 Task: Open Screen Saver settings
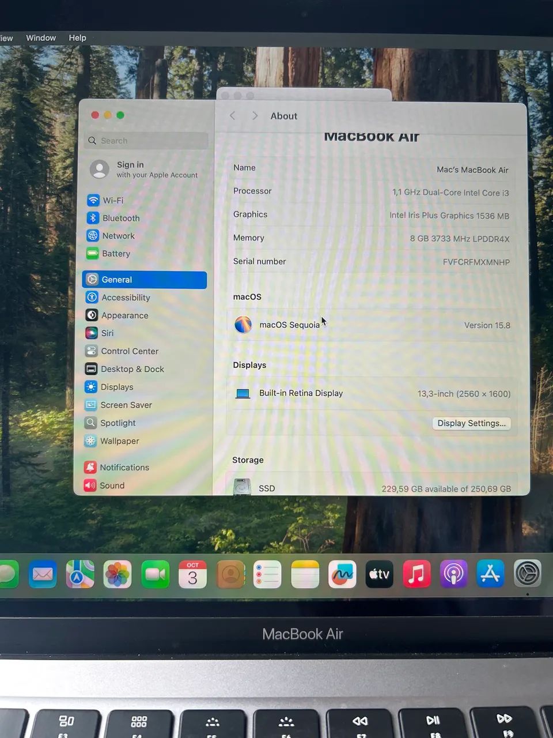pos(118,405)
